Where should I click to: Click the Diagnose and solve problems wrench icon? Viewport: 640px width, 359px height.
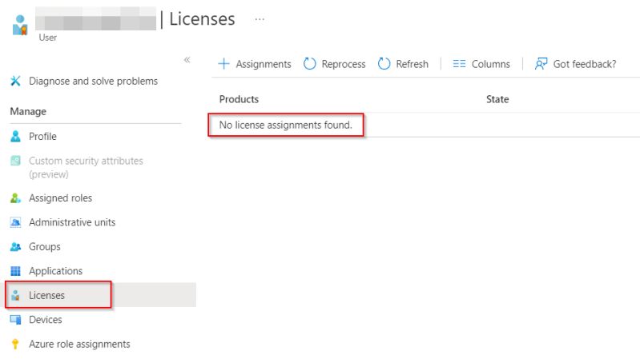15,81
